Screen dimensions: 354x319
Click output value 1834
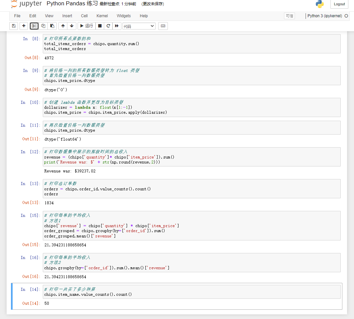[x=49, y=203]
